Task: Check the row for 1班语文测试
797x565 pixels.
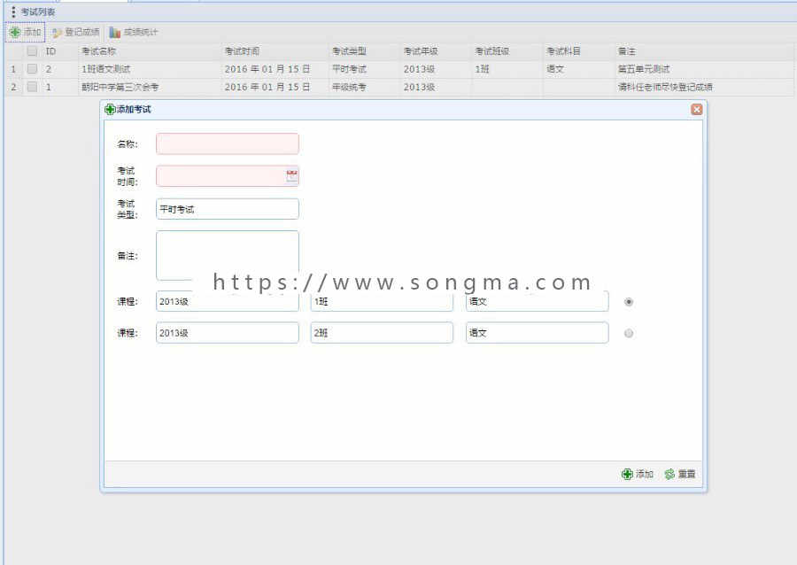Action: 32,68
